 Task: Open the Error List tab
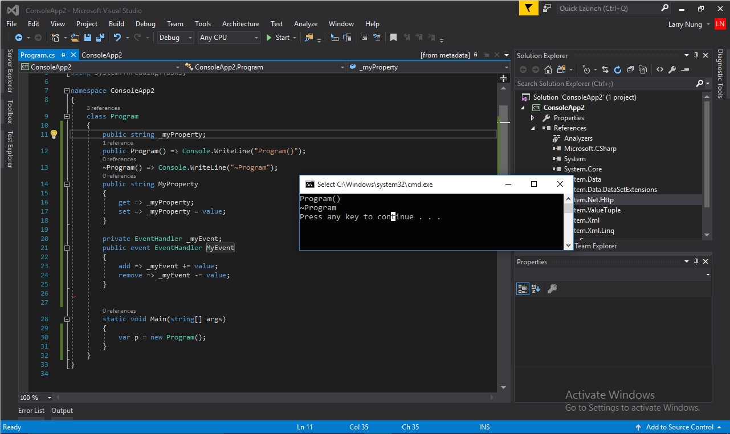click(x=31, y=411)
